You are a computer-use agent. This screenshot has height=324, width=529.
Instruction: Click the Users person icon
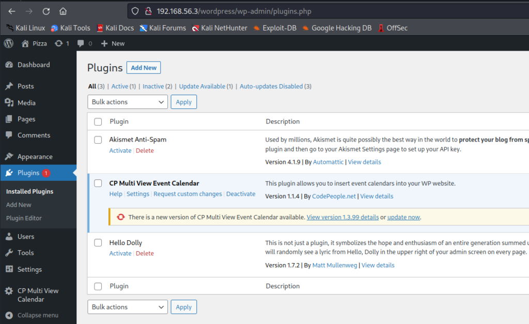(9, 237)
